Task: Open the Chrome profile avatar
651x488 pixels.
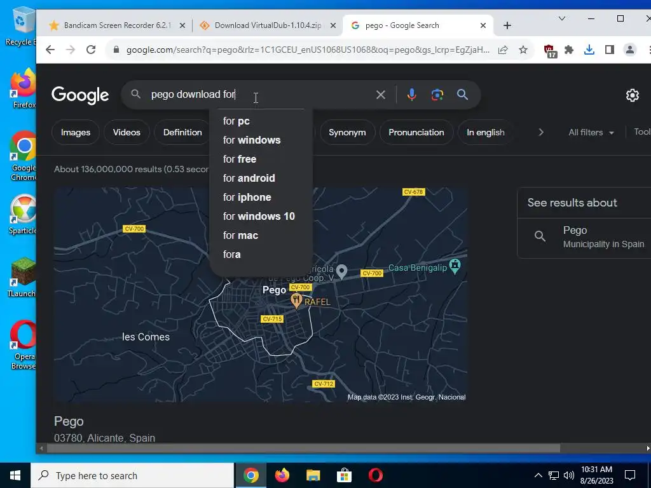Action: click(630, 50)
